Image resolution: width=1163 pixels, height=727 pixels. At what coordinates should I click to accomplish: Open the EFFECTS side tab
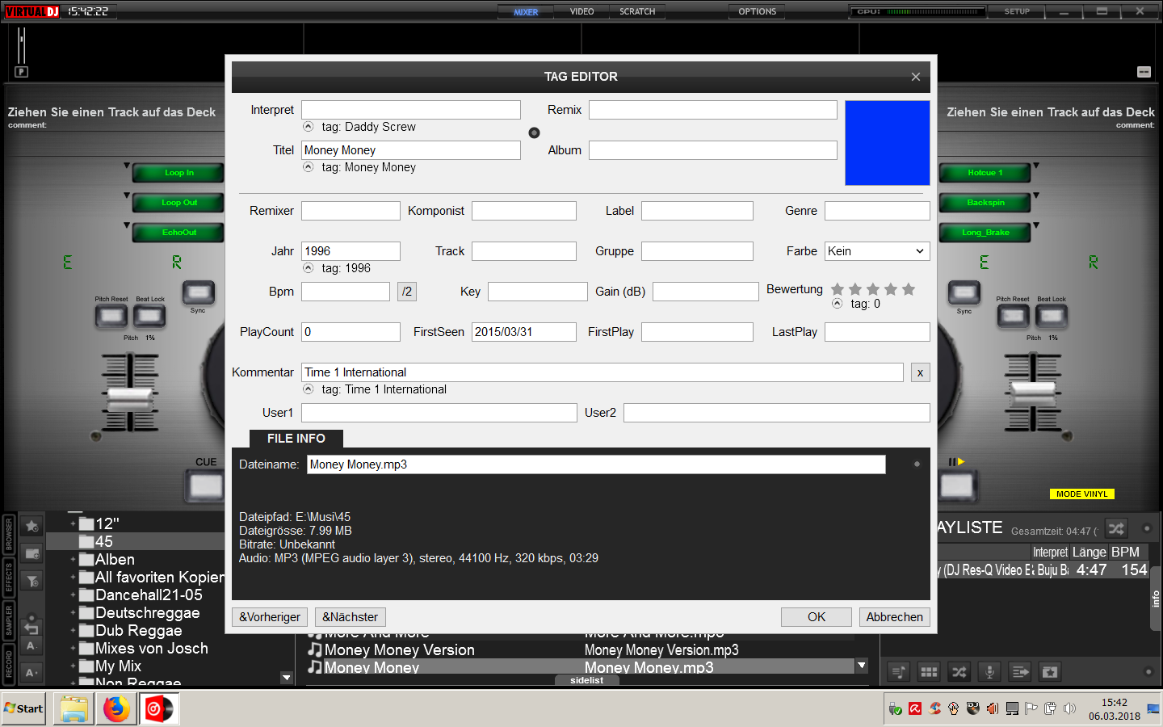9,578
